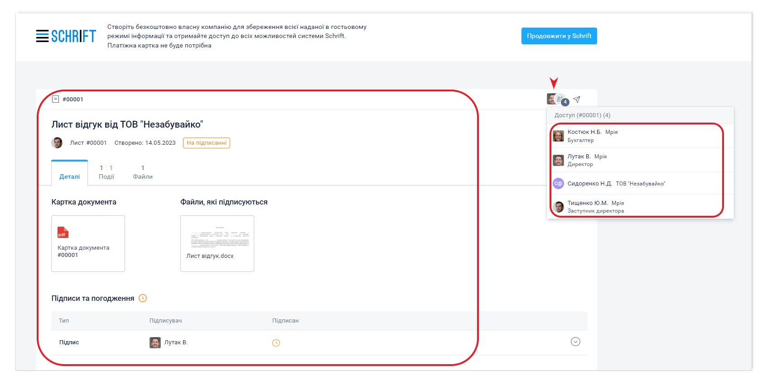Image resolution: width=767 pixels, height=385 pixels.
Task: Click the clock icon beside Підписи та погодження
Action: point(143,298)
